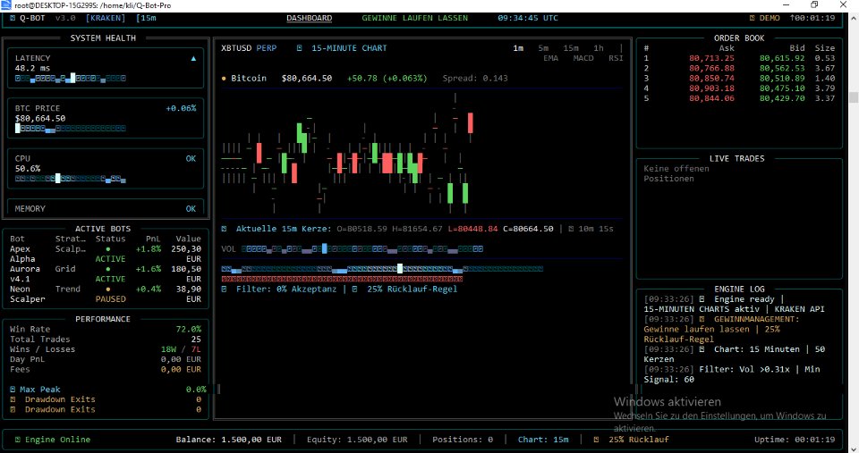Click the +50.78 (+0.063%) change value
859x453 pixels.
[387, 79]
